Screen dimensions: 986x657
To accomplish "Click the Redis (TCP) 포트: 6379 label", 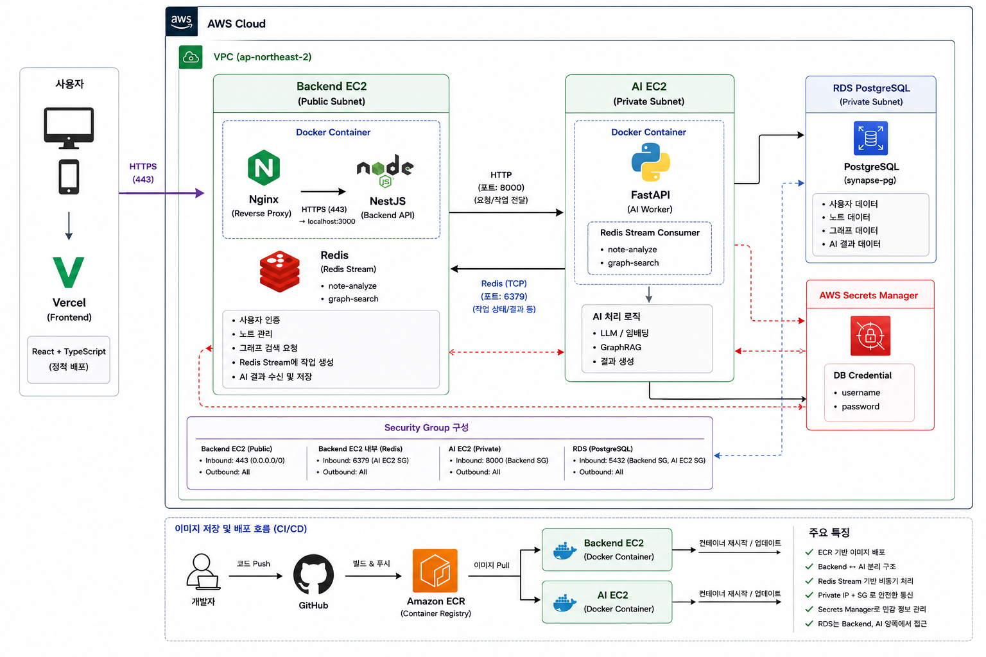I will [504, 296].
